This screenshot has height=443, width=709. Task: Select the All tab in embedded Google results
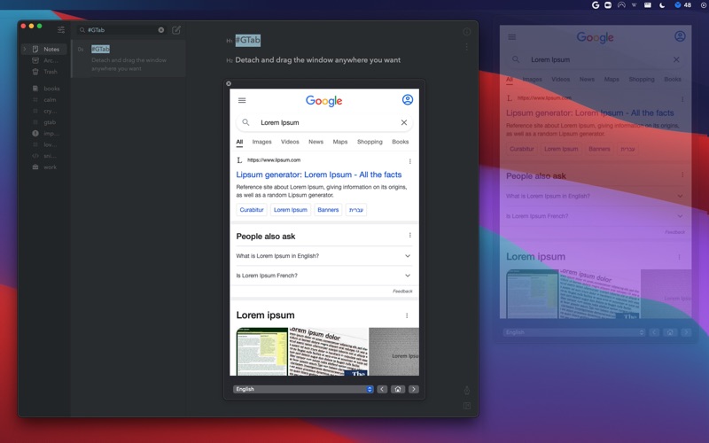[x=239, y=142]
